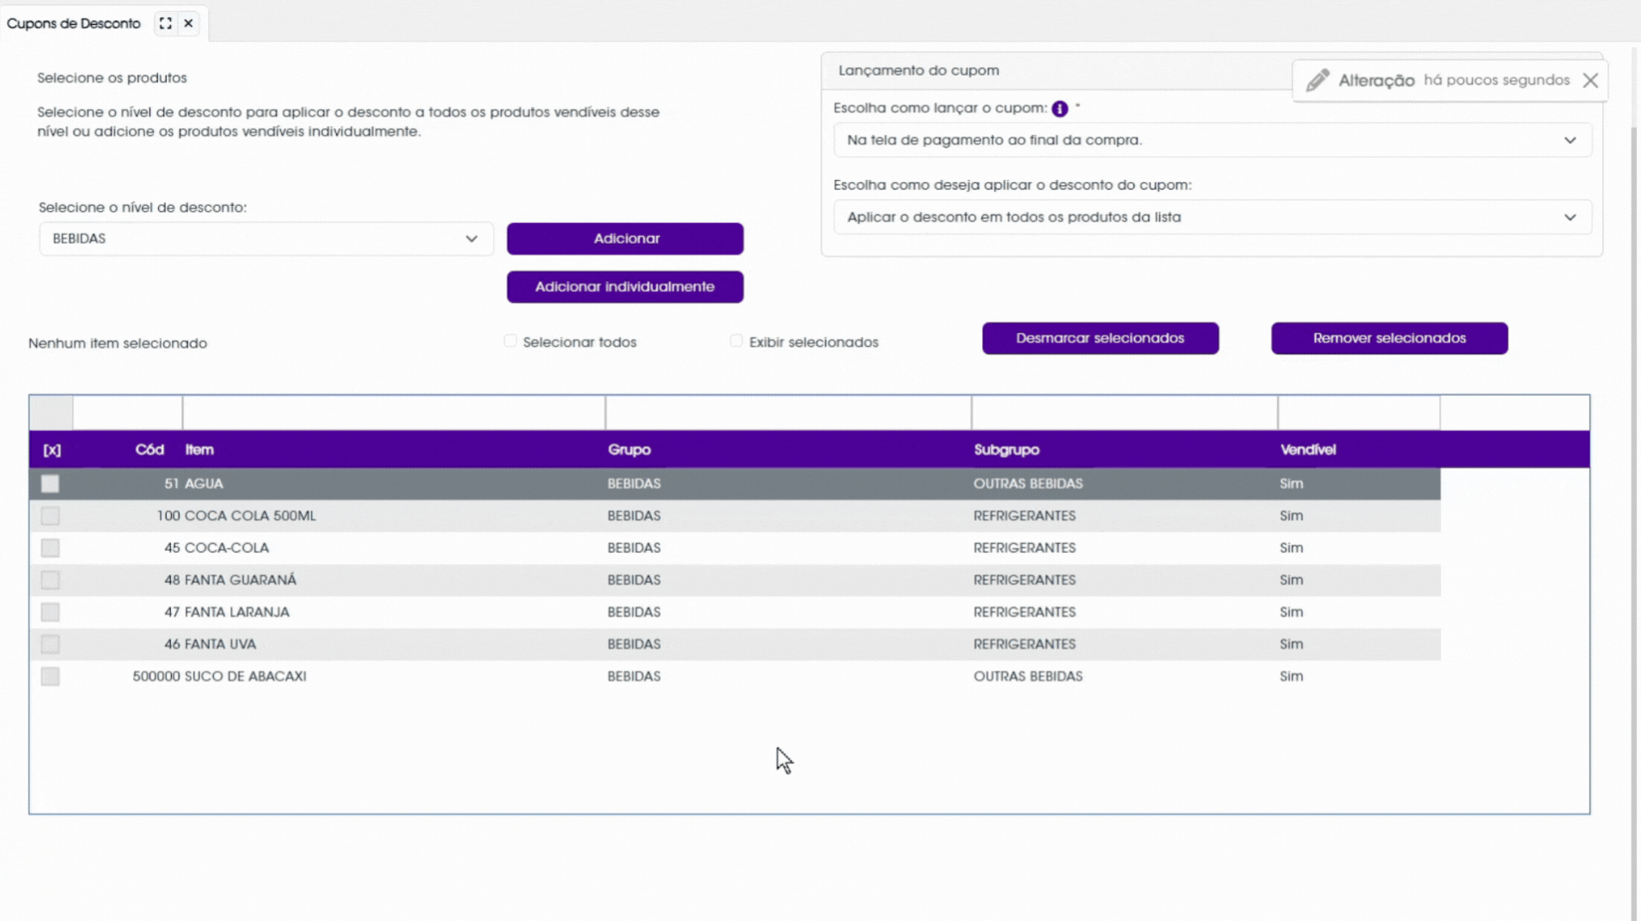
Task: Mark the SUCO DE ABACAXI checkbox
Action: [50, 676]
